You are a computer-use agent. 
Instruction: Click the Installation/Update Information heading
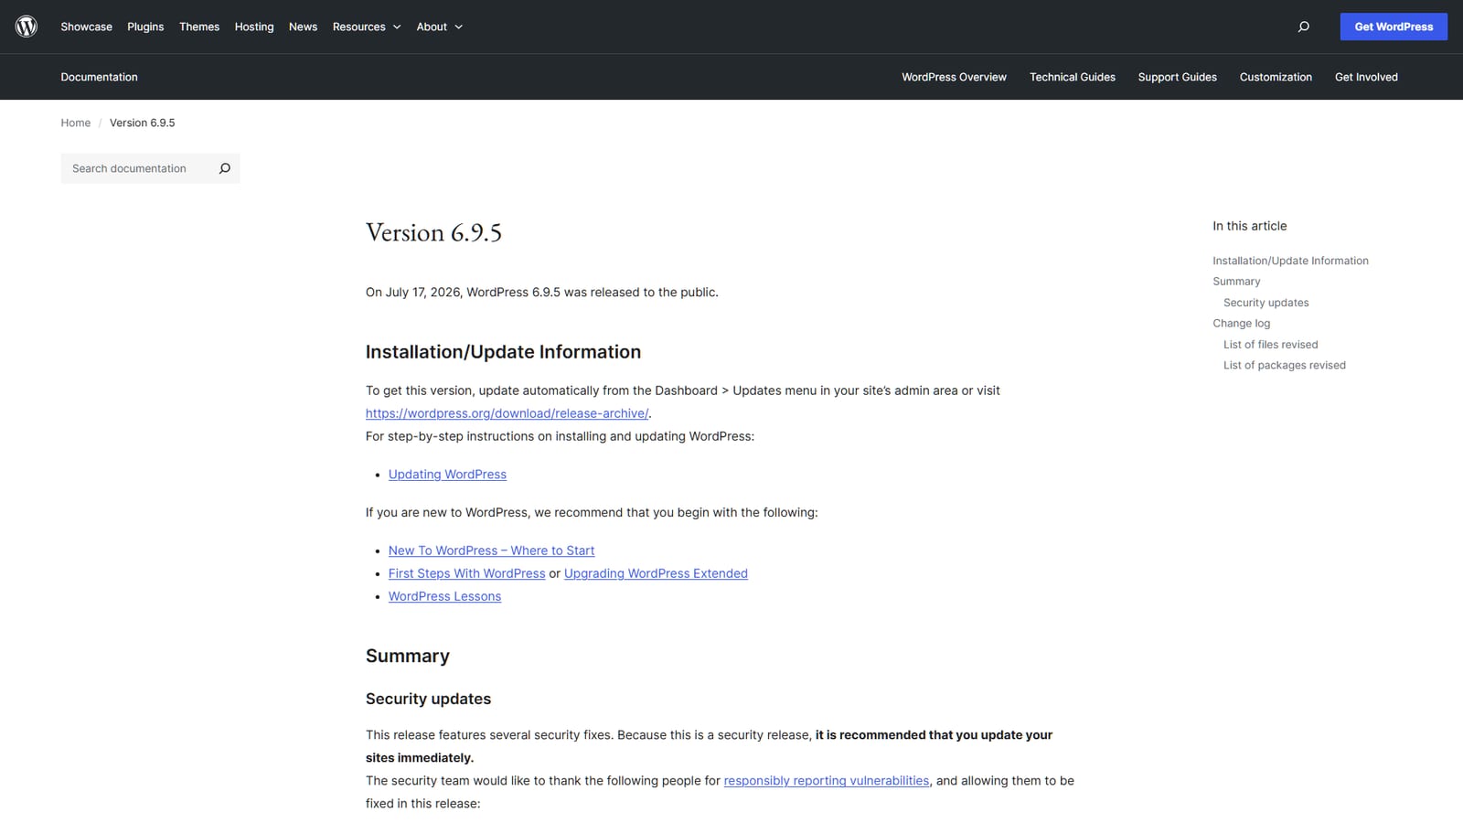coord(503,352)
